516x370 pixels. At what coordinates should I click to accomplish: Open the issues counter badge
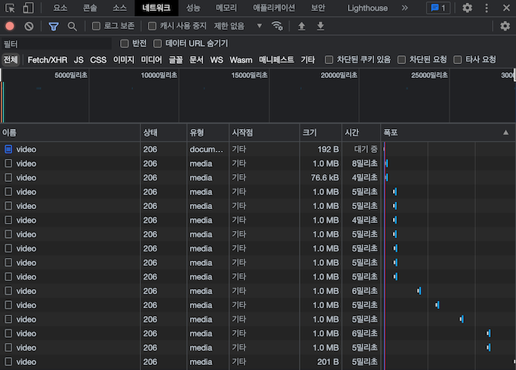point(438,8)
